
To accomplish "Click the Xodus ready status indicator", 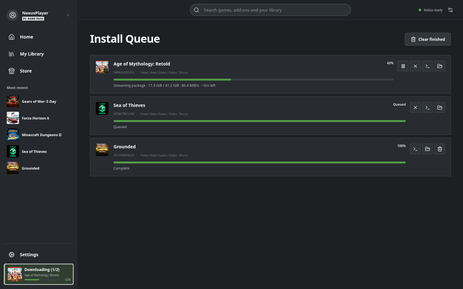I will pyautogui.click(x=431, y=10).
